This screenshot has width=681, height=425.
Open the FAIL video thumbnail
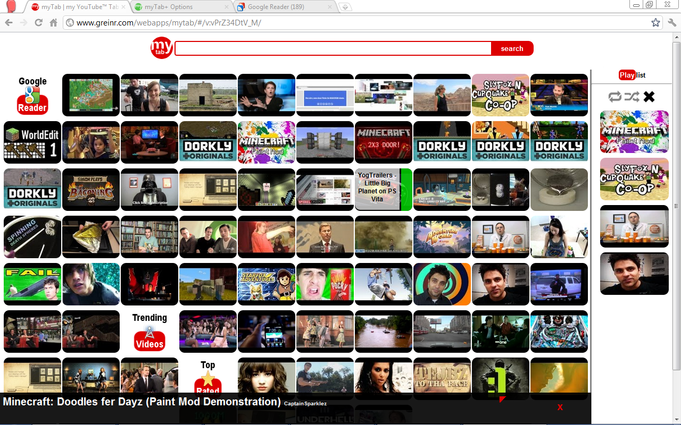[x=32, y=284]
